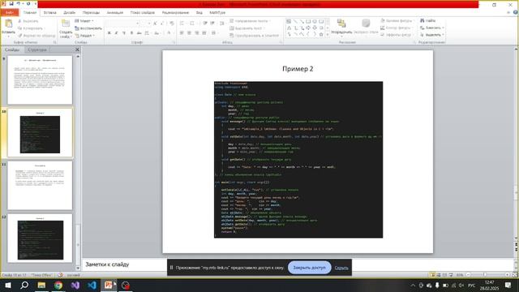Undo last action in quick access toolbar
519x292 pixels.
click(19, 3)
